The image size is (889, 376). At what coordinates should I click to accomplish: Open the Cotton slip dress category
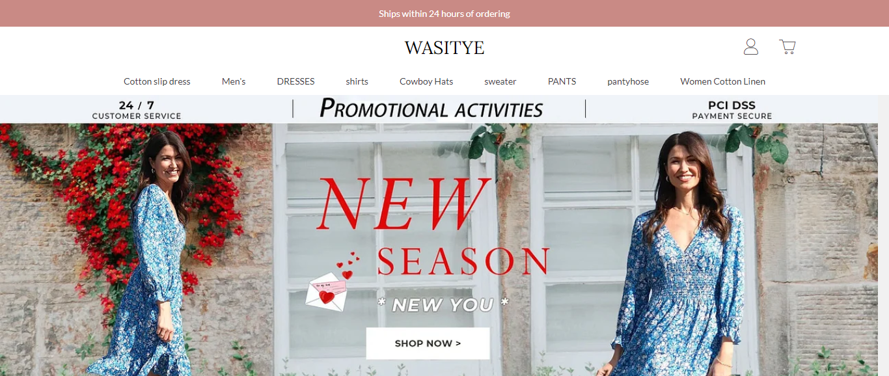point(157,81)
